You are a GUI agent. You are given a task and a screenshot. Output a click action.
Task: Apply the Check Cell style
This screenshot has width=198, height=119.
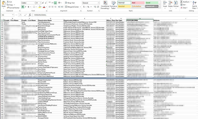click(152, 6)
